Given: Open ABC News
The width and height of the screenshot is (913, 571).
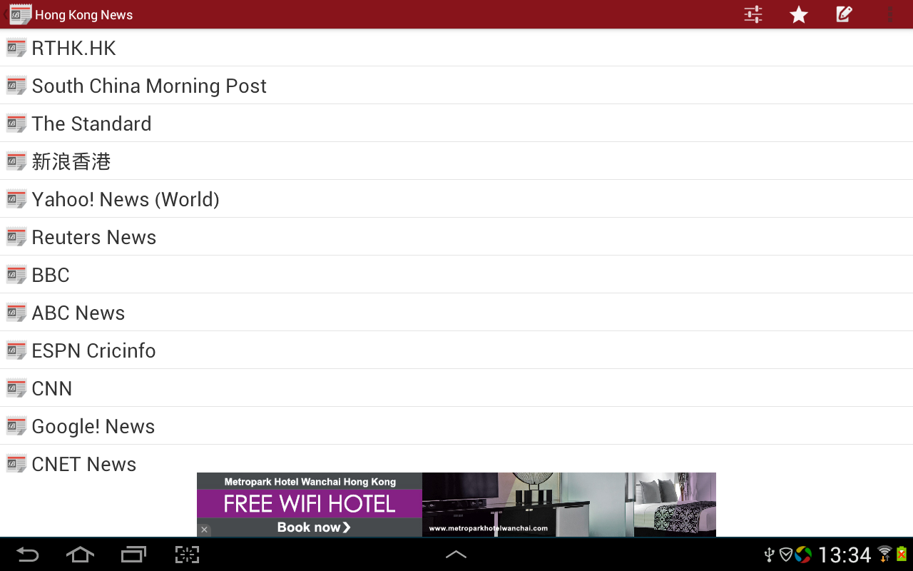Looking at the screenshot, I should (456, 313).
